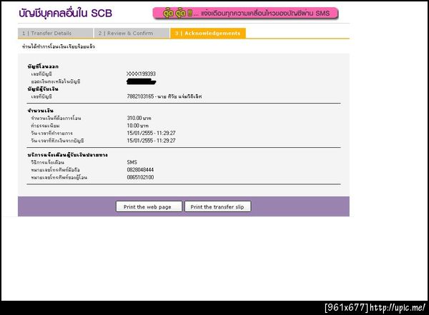Click the redacted account balance value
The width and height of the screenshot is (429, 315).
[141, 81]
